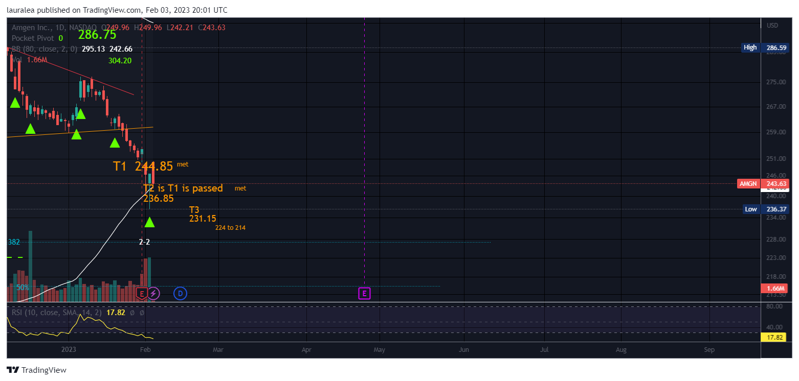The image size is (799, 381).
Task: Click the 80.00 RSI axis value
Action: [x=775, y=306]
